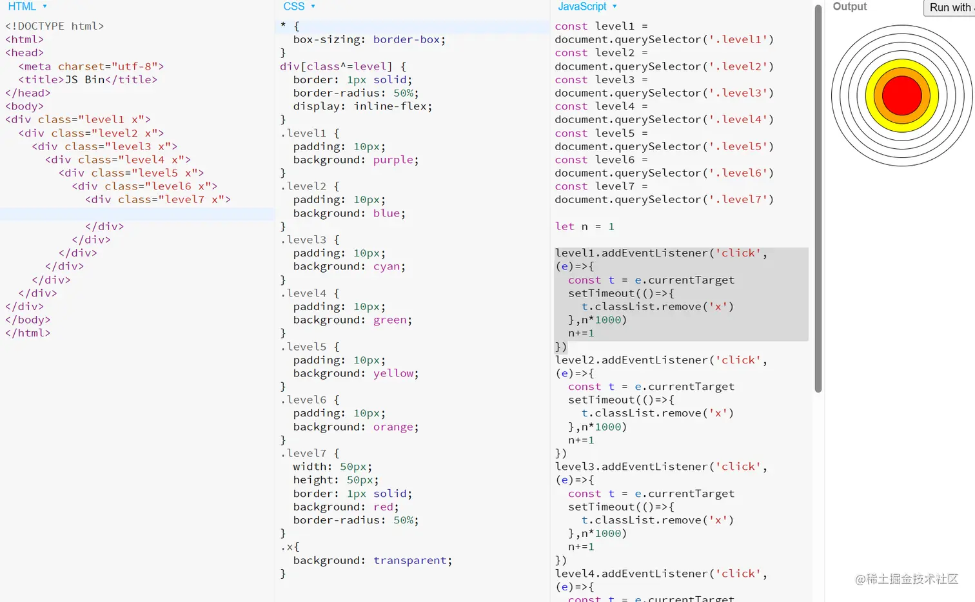
Task: Click the level1.addEventListener('click', line
Action: coord(662,253)
